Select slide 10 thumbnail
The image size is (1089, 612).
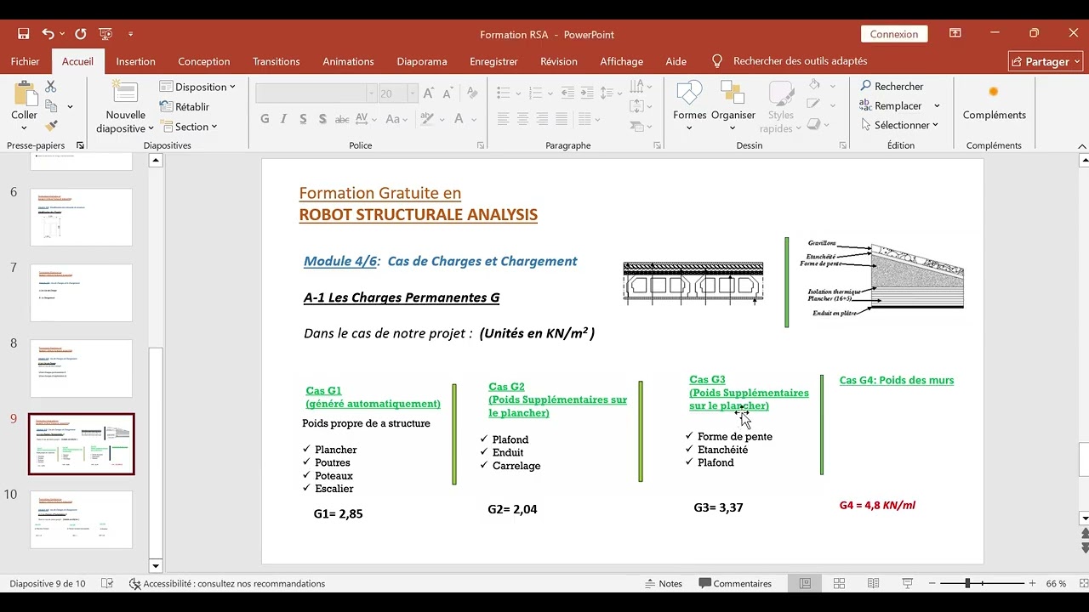(81, 519)
